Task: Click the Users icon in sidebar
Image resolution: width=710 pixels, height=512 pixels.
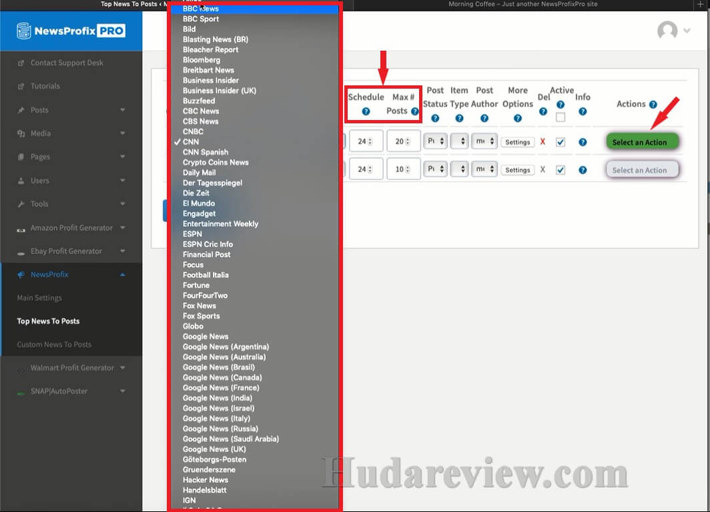Action: point(21,181)
